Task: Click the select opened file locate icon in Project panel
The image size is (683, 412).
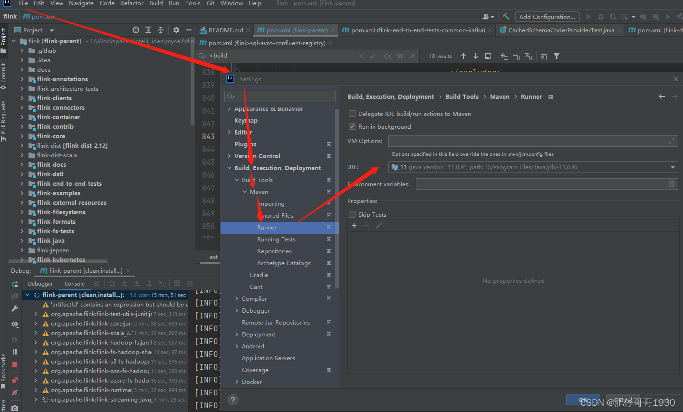Action: [x=136, y=30]
